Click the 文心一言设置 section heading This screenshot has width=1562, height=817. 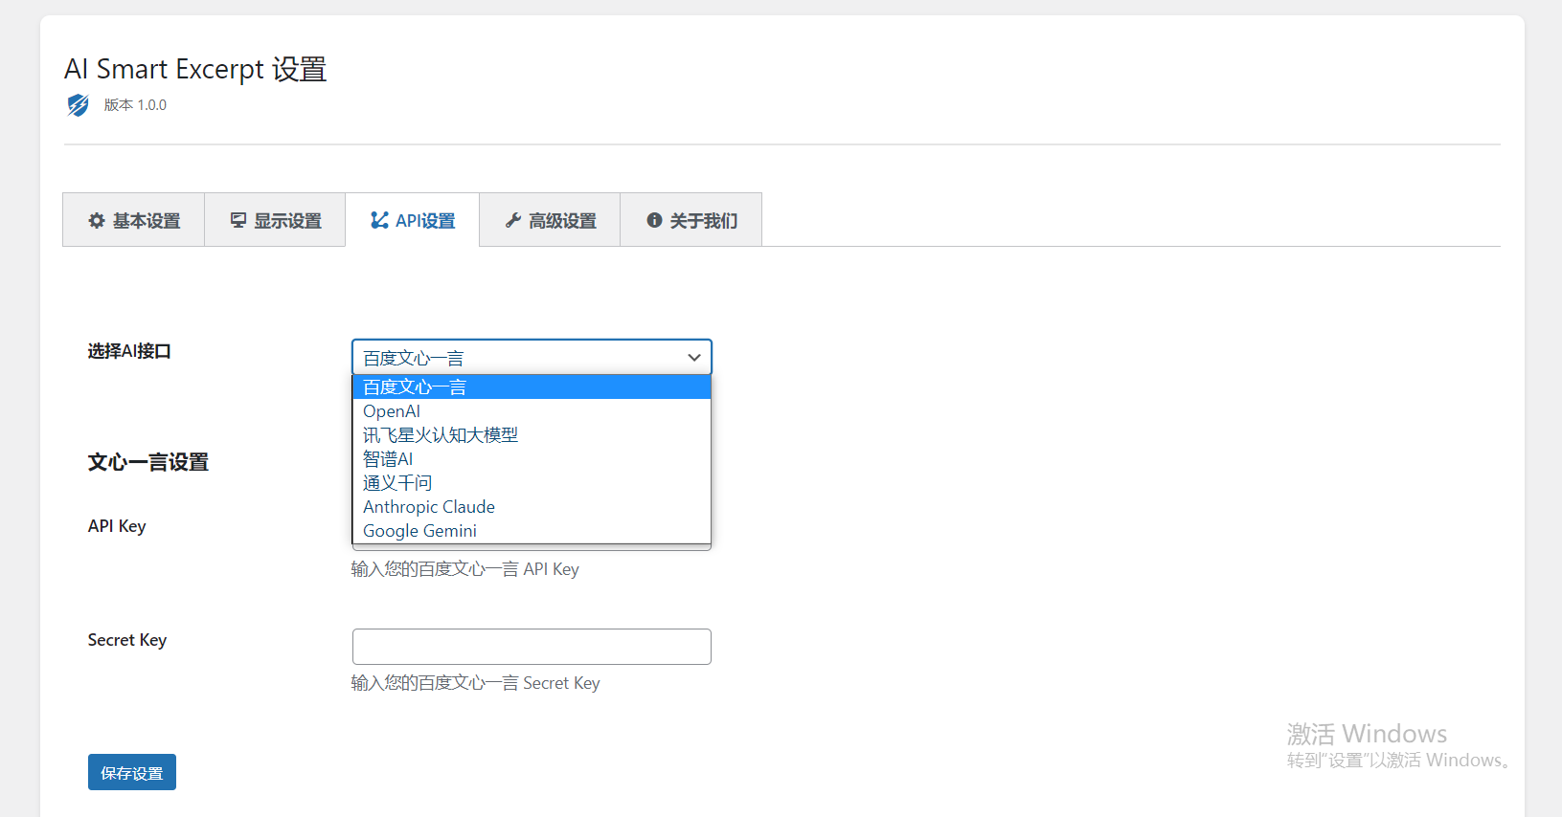148,462
